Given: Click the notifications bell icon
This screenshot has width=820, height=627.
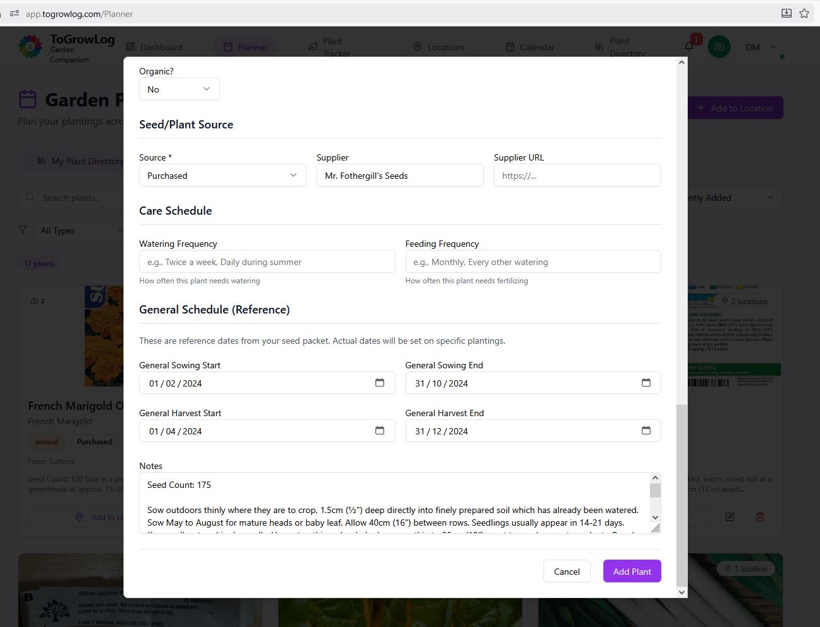Looking at the screenshot, I should [x=689, y=47].
